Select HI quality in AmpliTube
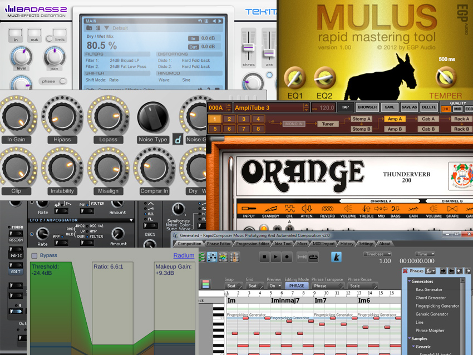473x355 pixels. click(x=446, y=109)
